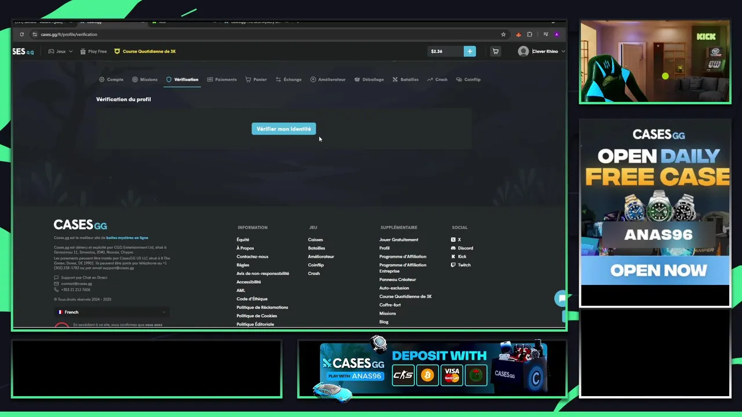
Task: Open the Code d'Éthique link
Action: [x=252, y=299]
